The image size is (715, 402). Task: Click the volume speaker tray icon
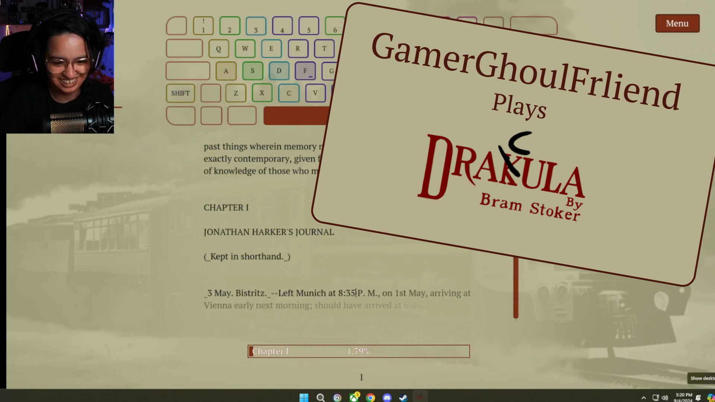pos(665,398)
